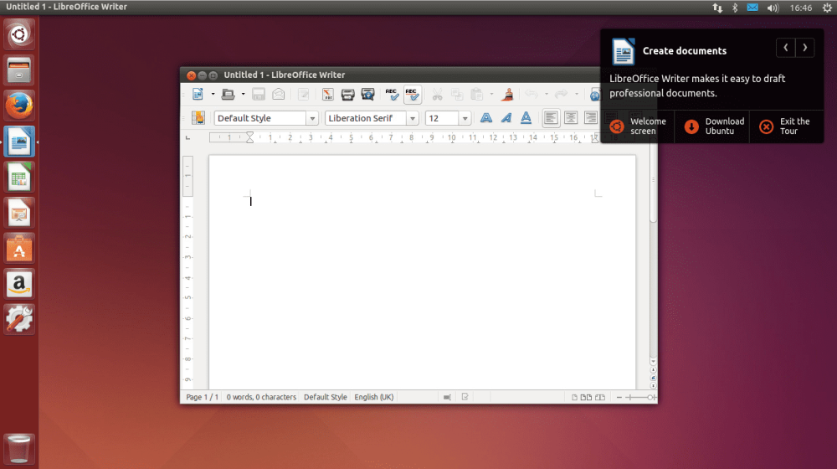Click the Edit File pencil icon
Viewport: 837px width, 469px height.
(303, 95)
